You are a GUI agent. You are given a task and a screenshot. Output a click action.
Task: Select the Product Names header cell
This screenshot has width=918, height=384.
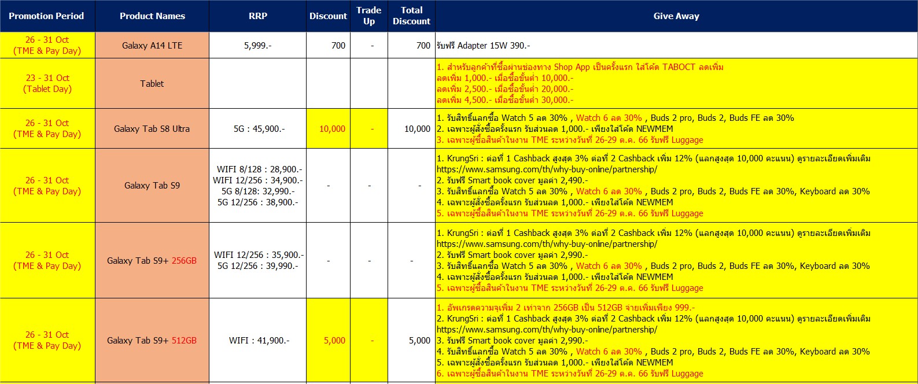[152, 16]
